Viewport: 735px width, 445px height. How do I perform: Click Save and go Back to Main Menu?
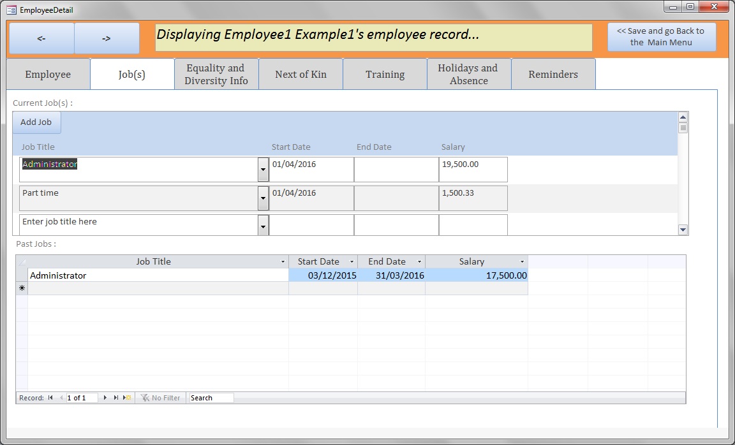tap(661, 37)
